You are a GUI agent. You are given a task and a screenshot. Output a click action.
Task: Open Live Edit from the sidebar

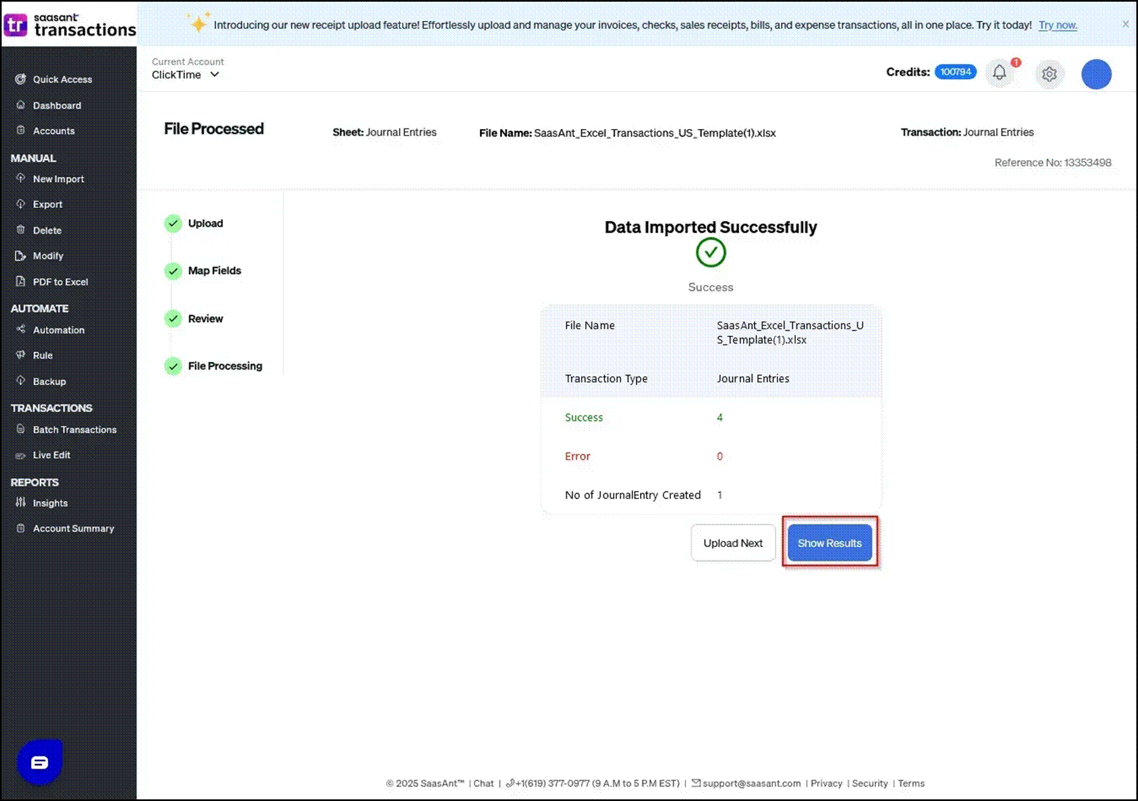(x=51, y=455)
